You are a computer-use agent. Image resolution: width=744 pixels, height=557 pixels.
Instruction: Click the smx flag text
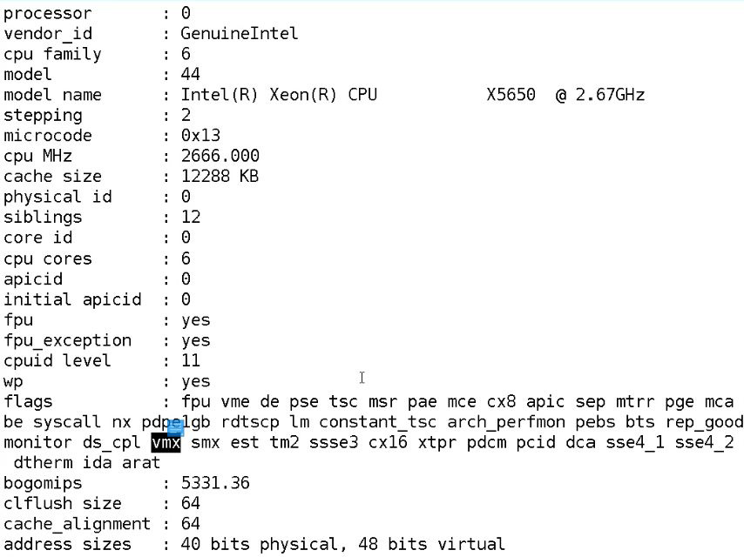[x=206, y=443]
